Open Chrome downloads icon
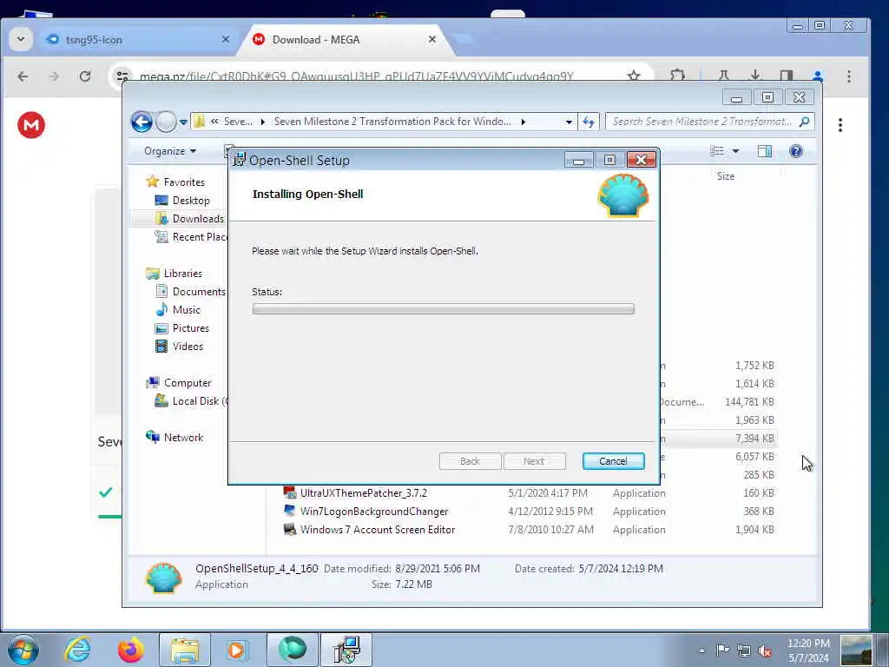 pos(754,76)
